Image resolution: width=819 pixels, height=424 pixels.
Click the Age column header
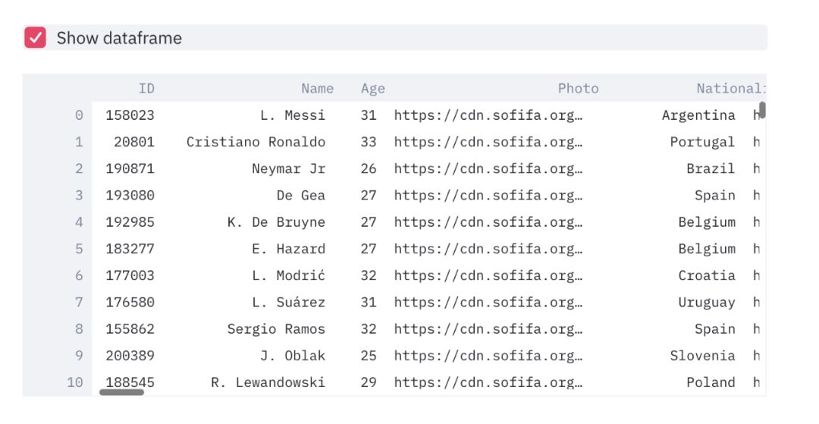coord(372,89)
